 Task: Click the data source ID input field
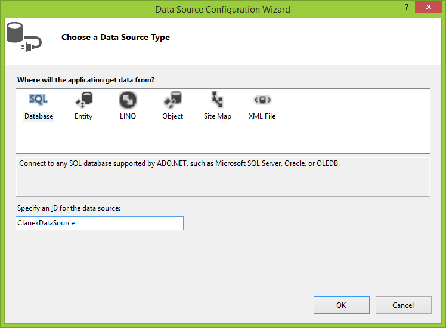click(100, 223)
